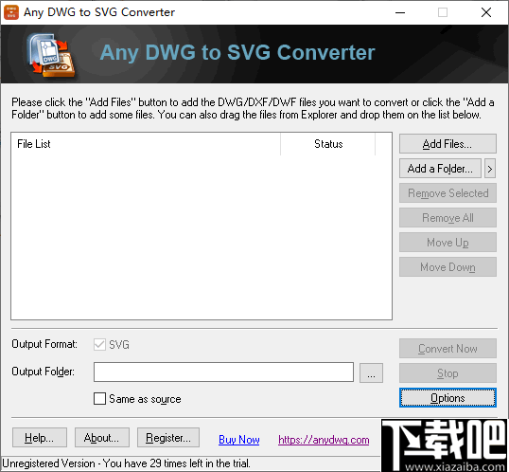Screen dimensions: 509x472
Task: Click the app icon in the title bar
Action: click(11, 12)
